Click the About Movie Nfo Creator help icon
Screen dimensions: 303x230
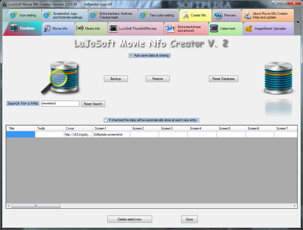click(247, 15)
